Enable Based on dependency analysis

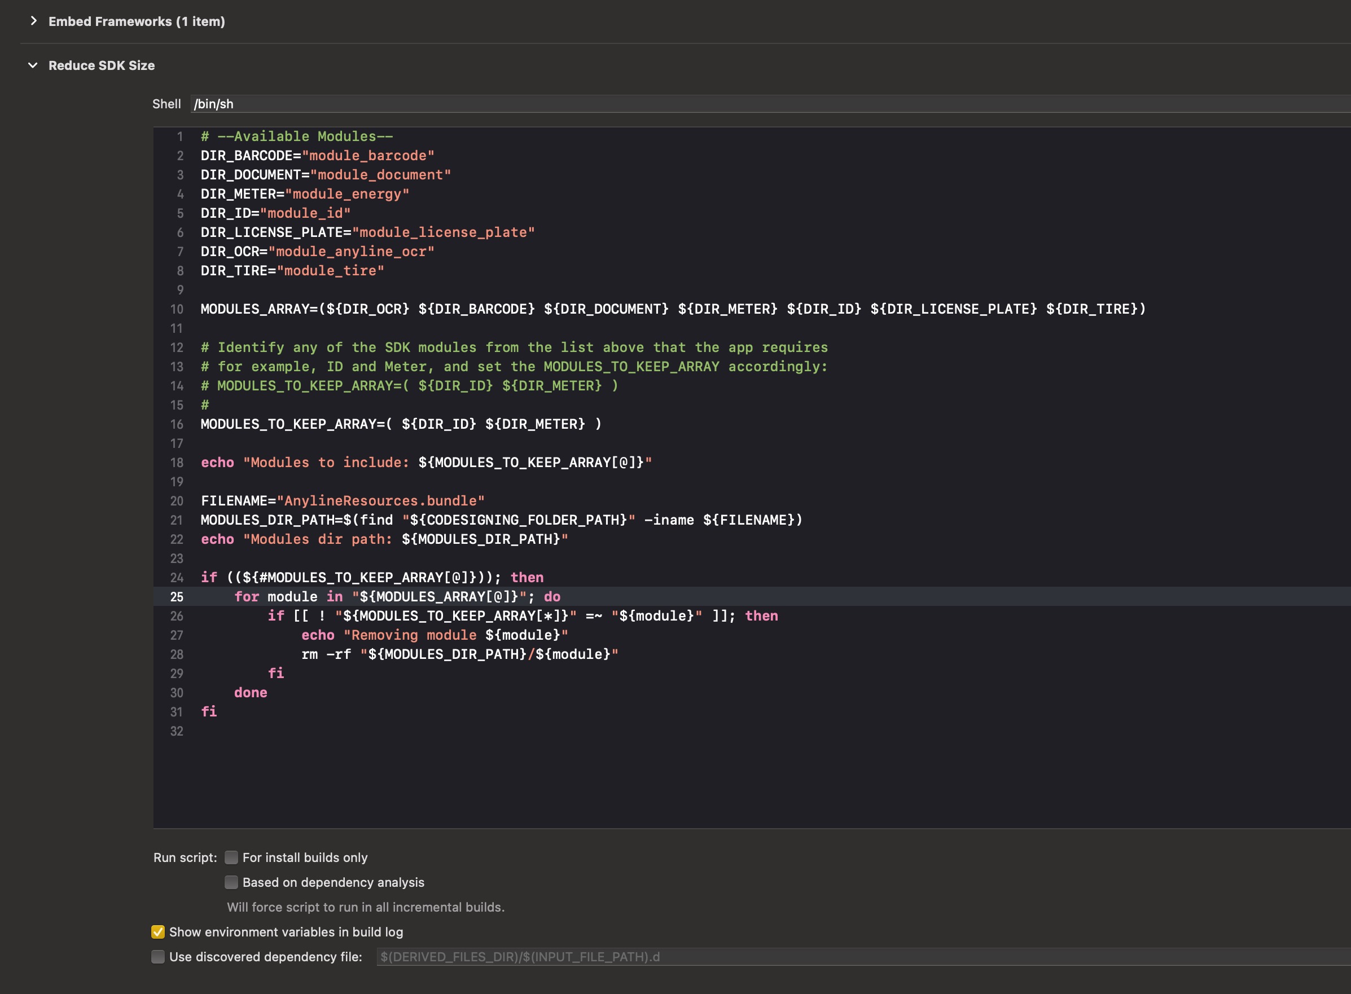coord(232,882)
